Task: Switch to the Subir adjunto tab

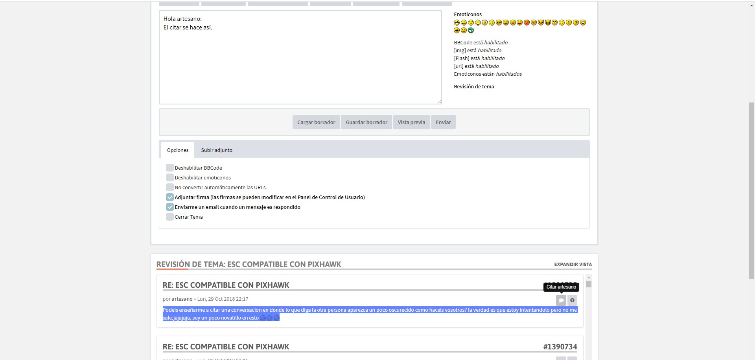Action: pos(217,150)
